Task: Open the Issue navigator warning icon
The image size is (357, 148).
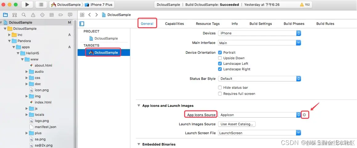Action: pyautogui.click(x=33, y=15)
